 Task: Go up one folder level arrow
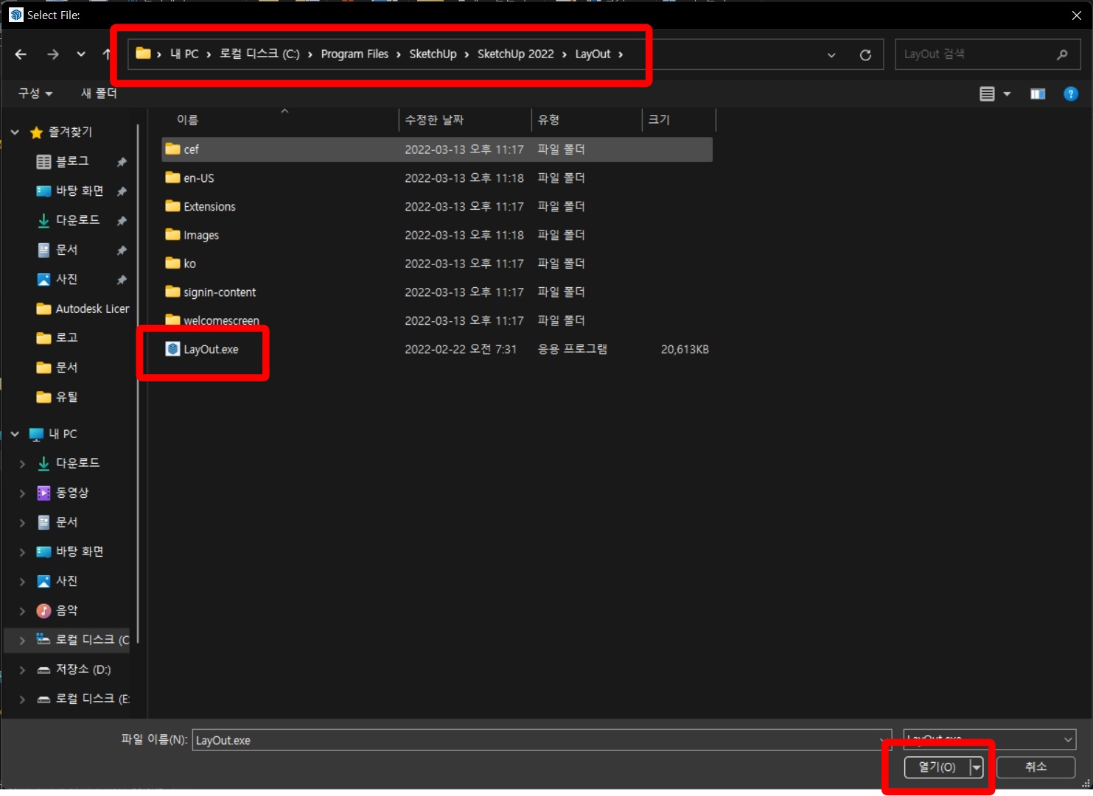point(107,54)
